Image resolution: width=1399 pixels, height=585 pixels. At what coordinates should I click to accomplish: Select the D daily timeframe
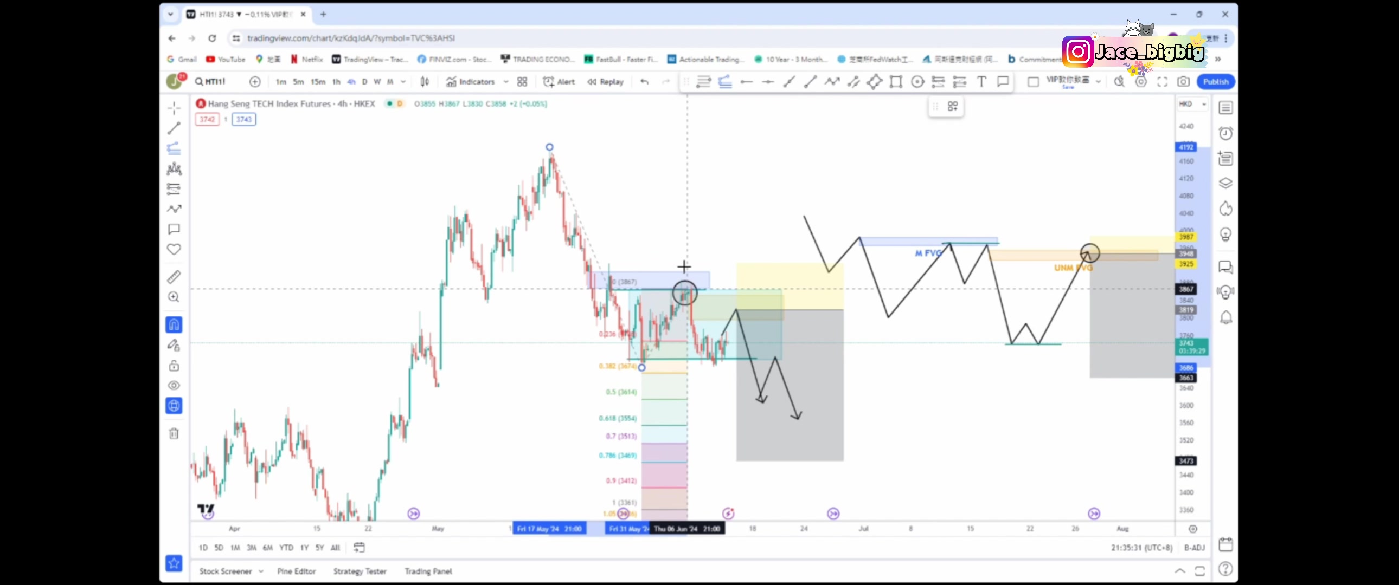[364, 81]
